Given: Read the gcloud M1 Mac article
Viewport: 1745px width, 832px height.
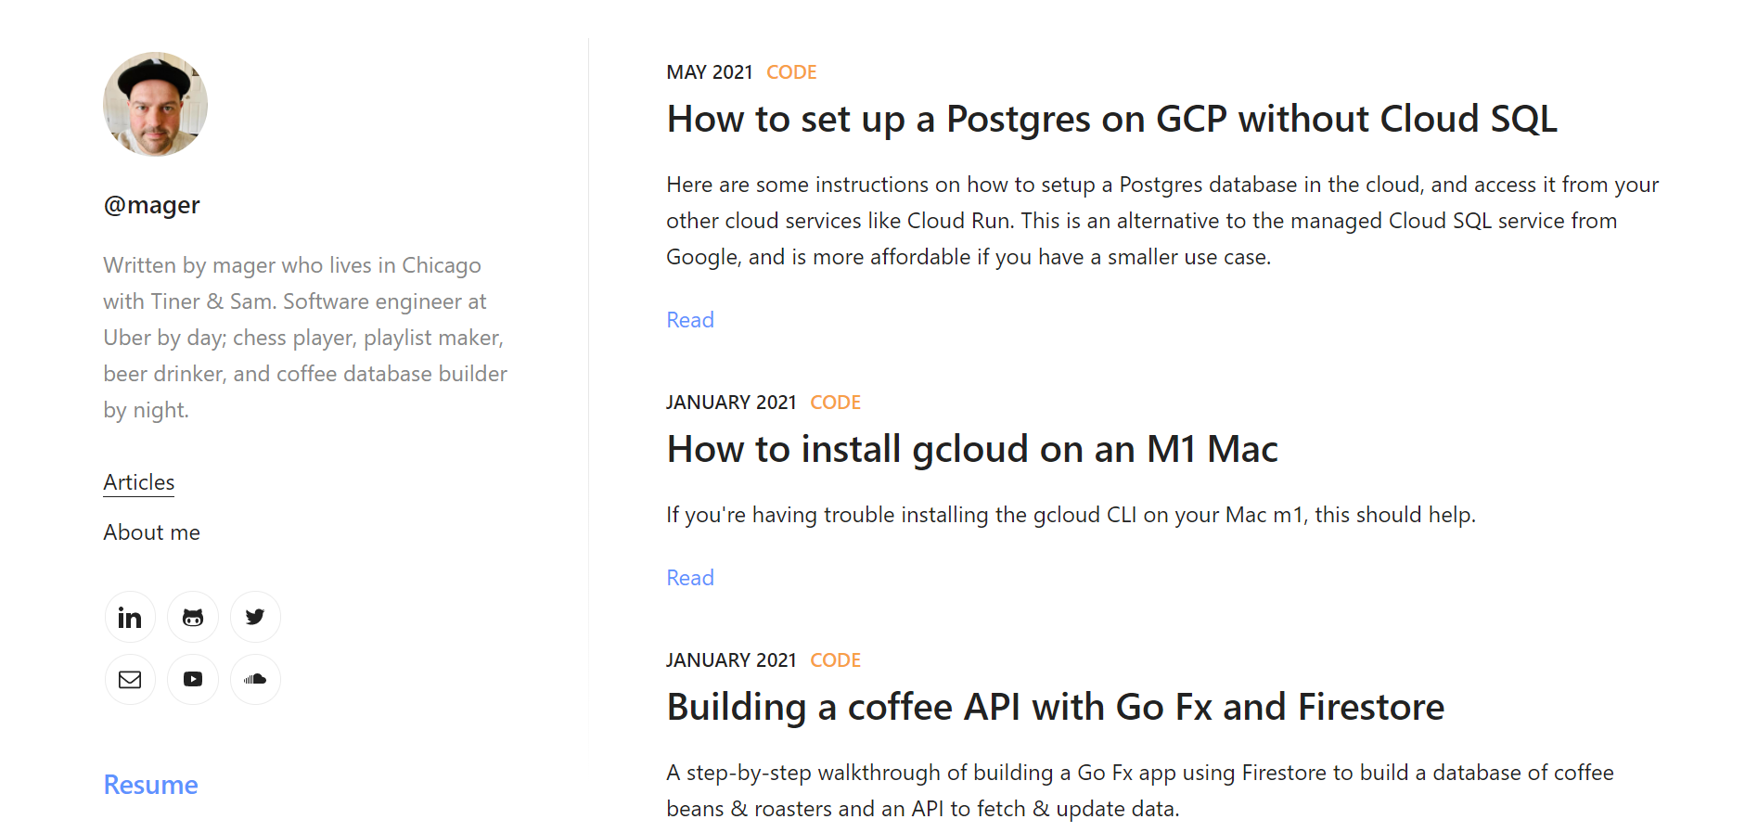Looking at the screenshot, I should click(x=690, y=578).
